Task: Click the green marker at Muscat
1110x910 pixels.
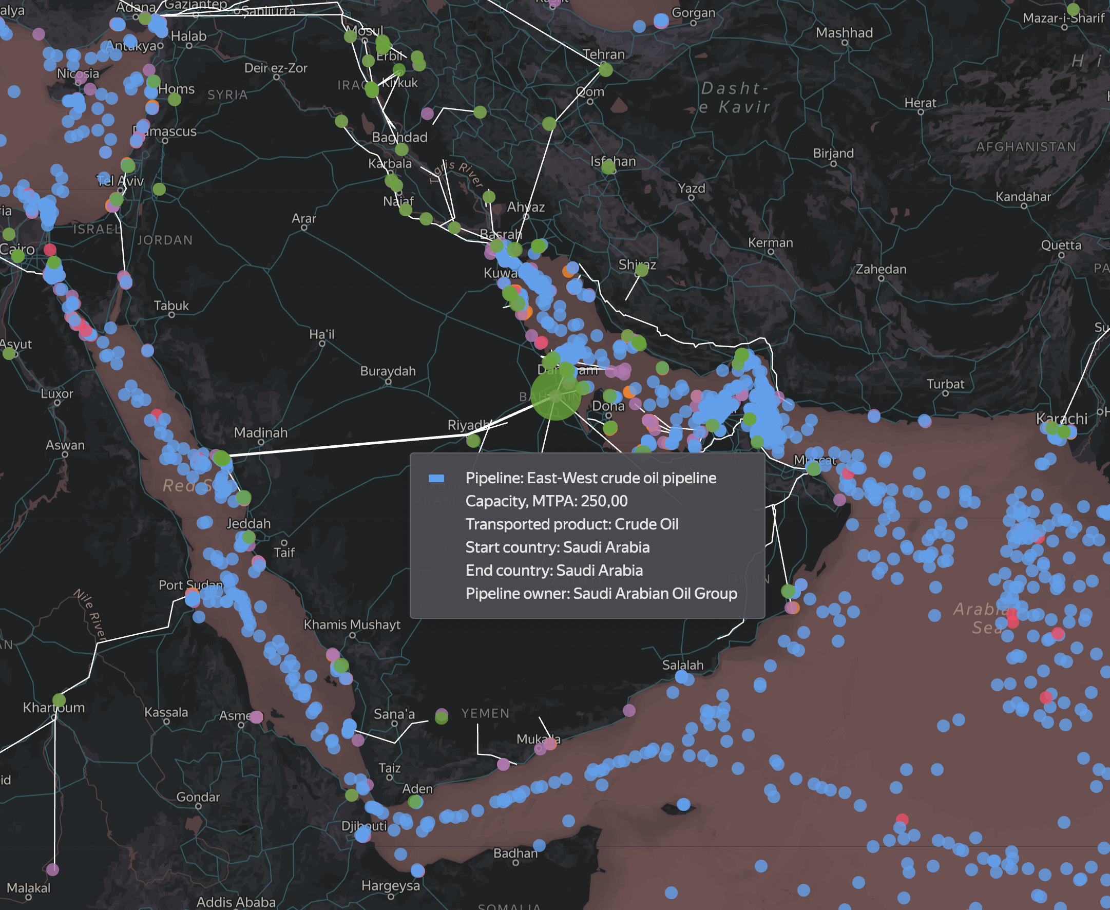Action: click(813, 469)
